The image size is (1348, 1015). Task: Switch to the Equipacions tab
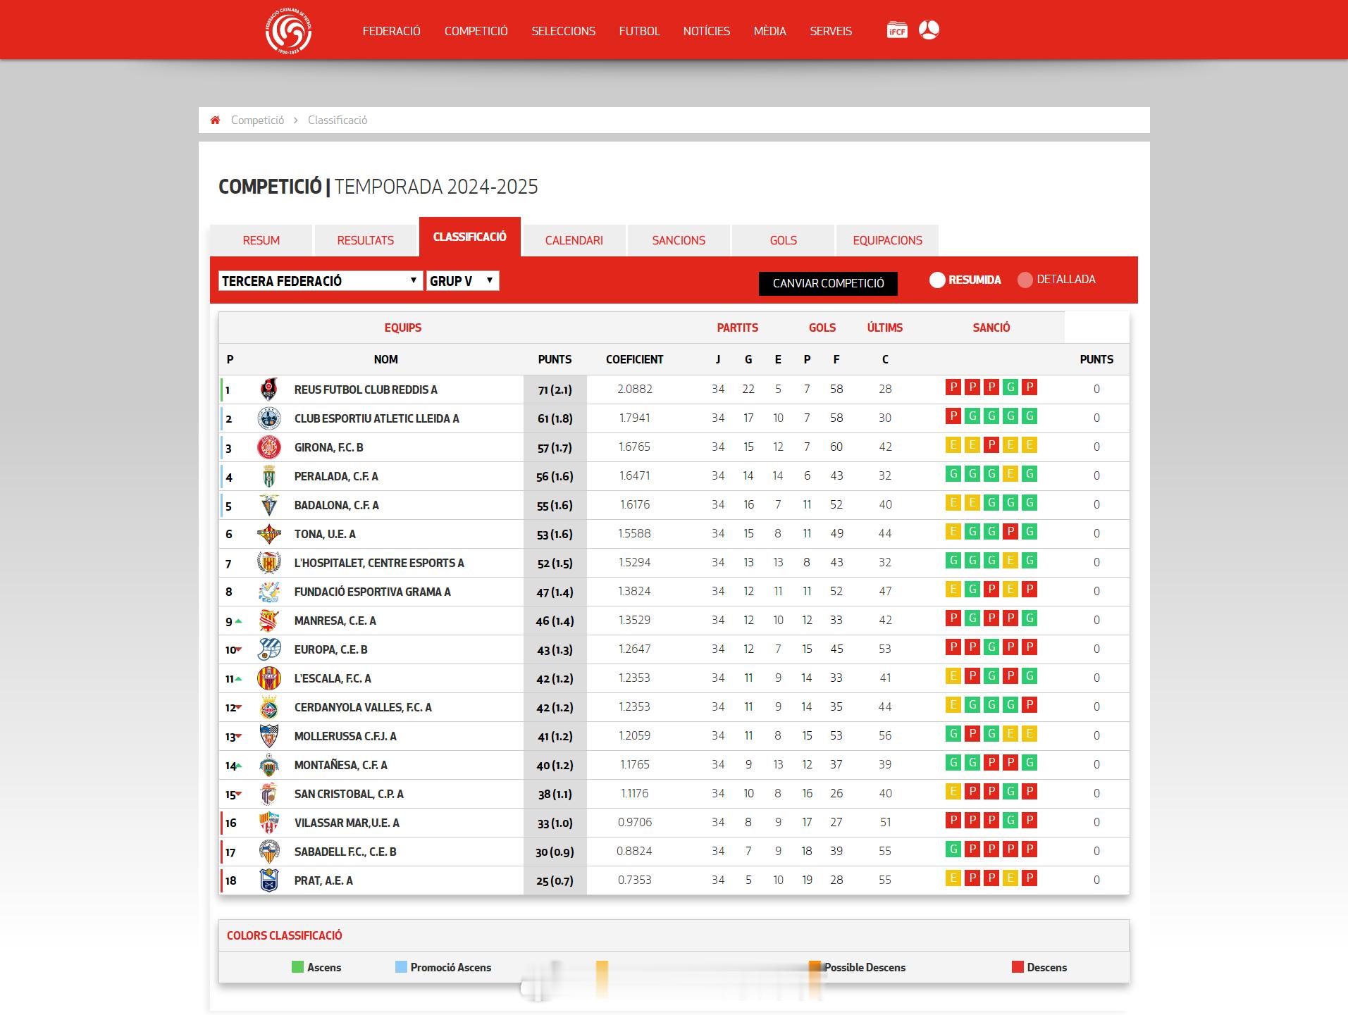tap(887, 240)
